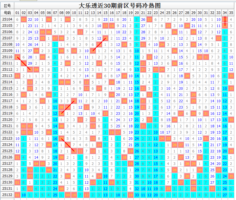Viewport: 236px width, 200px height.
Task: Click period row label 25107
Action: (7, 38)
